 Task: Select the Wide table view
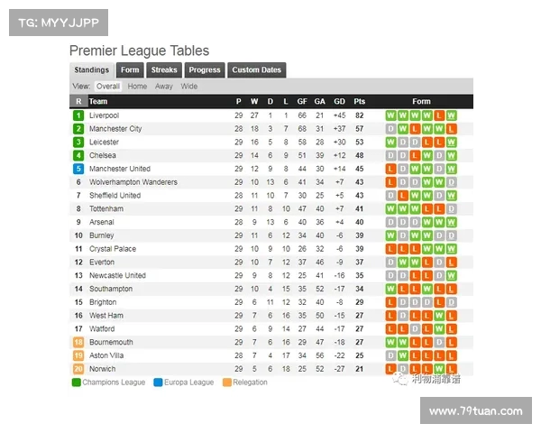click(x=189, y=87)
